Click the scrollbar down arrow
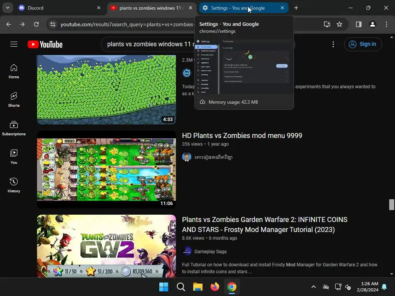395x296 pixels. 392,274
